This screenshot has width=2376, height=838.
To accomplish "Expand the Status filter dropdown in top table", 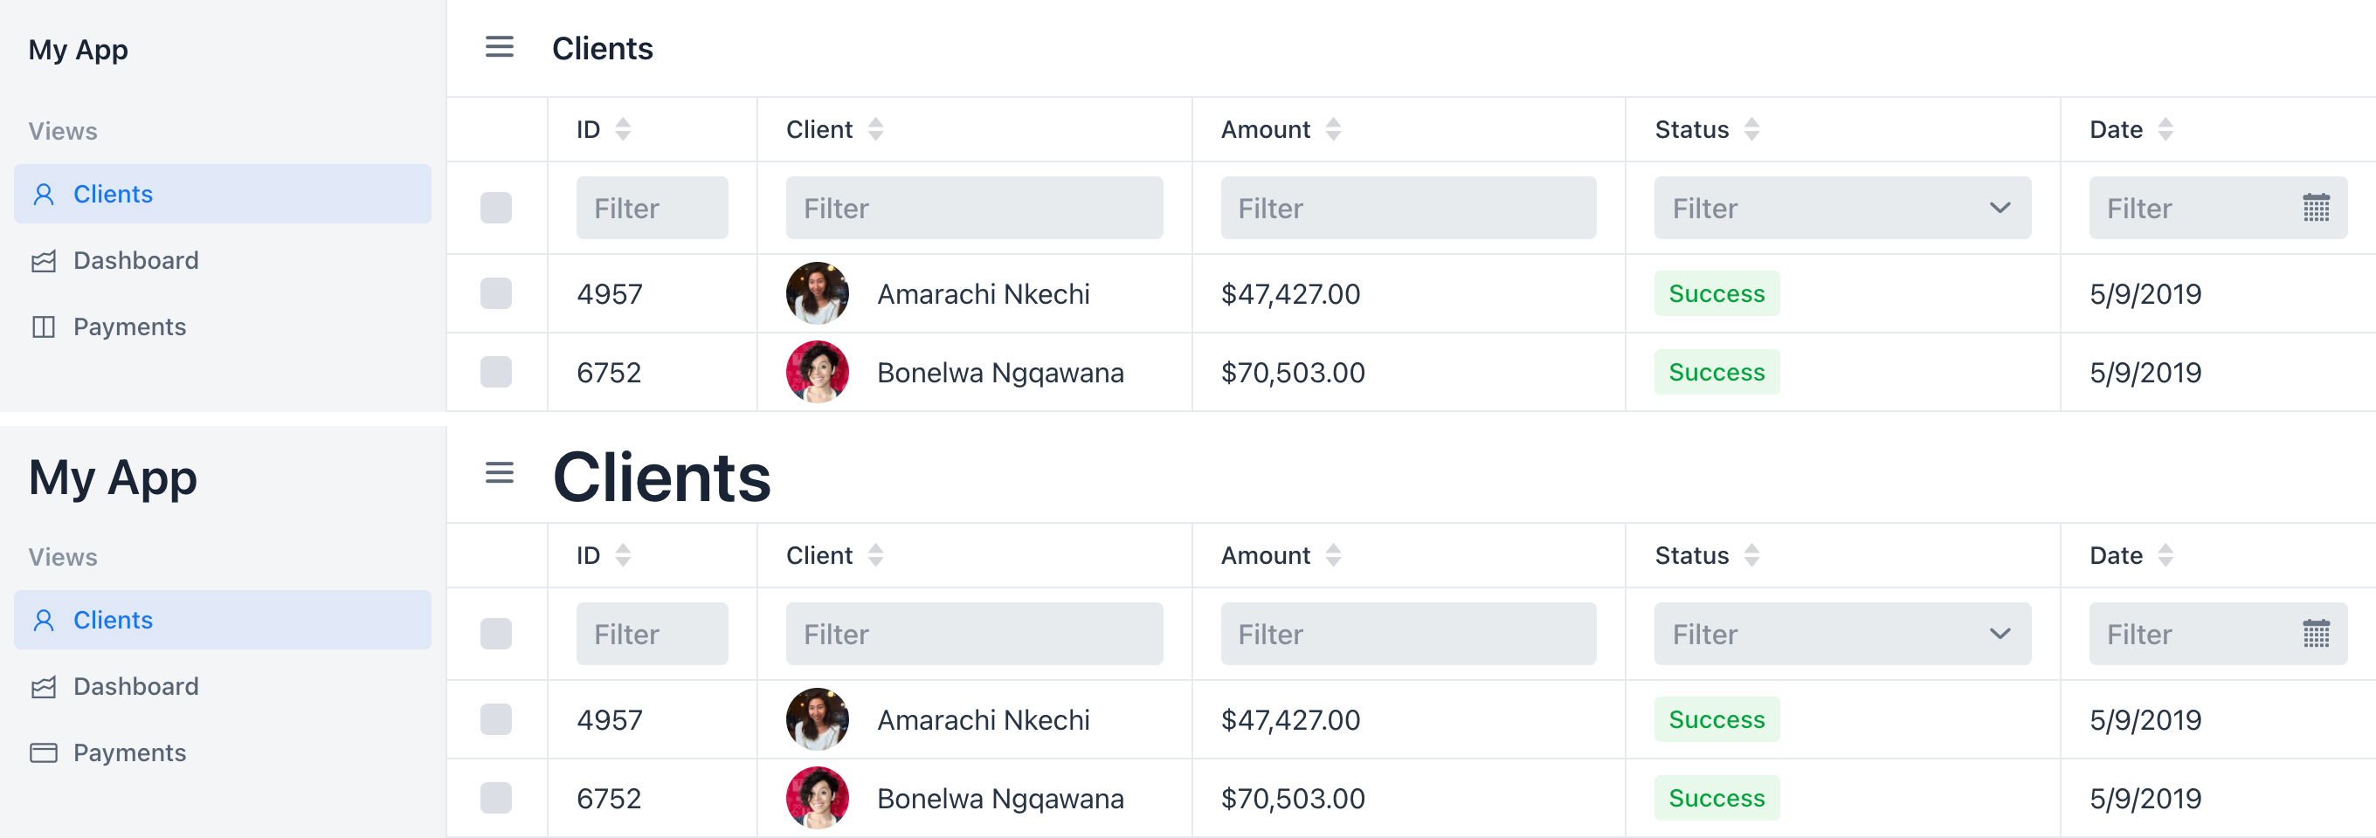I will [x=1842, y=208].
